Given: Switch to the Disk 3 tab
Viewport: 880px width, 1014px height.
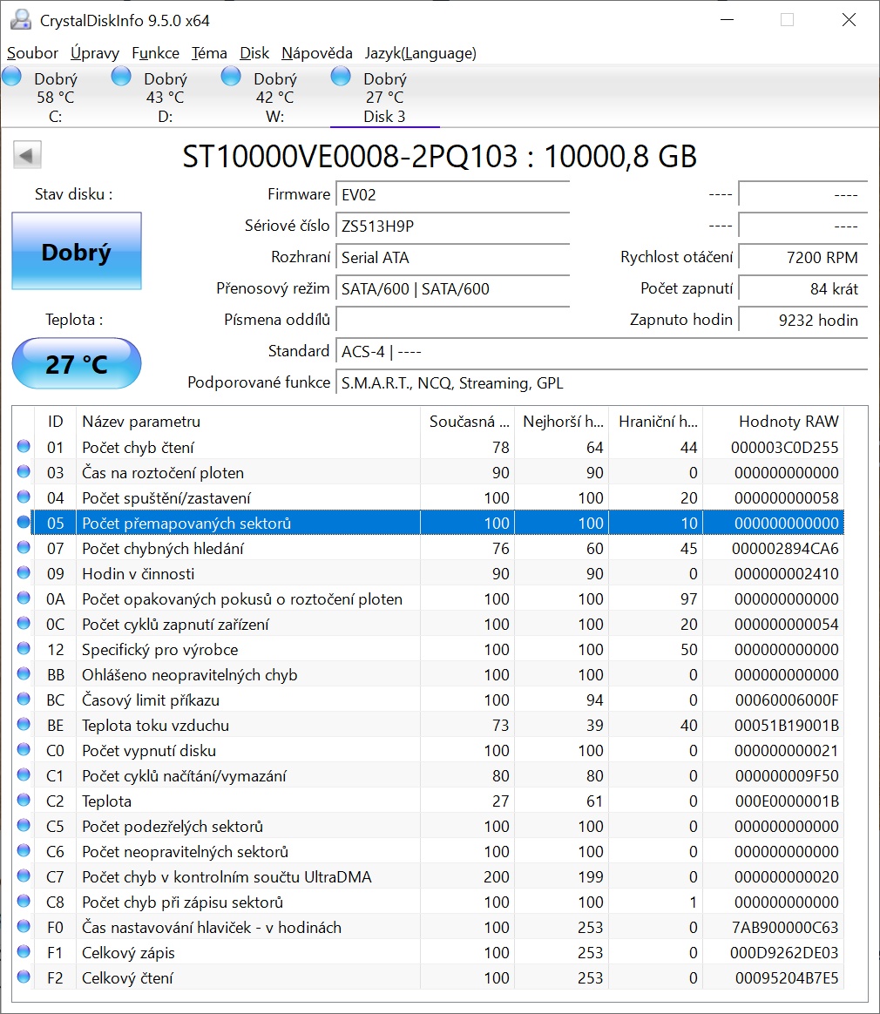Looking at the screenshot, I should [x=385, y=97].
